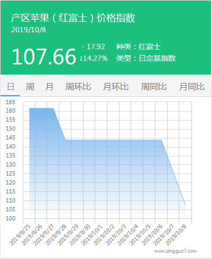Open the 月同比 tab
The image size is (212, 259).
click(x=192, y=87)
